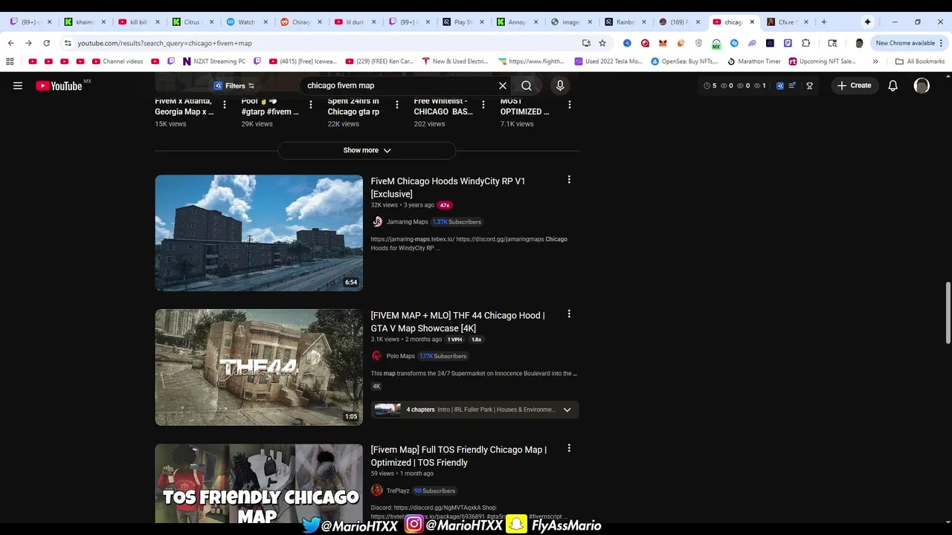952x535 pixels.
Task: Open the NZXT Streaming PC bookmark
Action: tap(214, 61)
